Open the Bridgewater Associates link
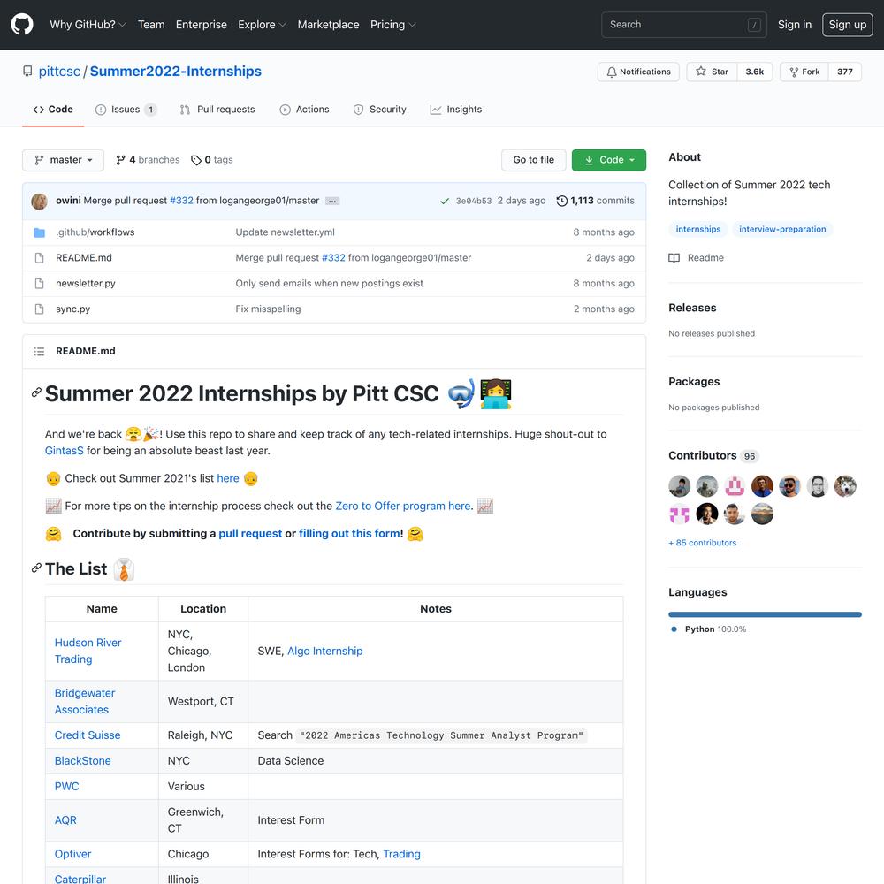884x884 pixels. pyautogui.click(x=85, y=701)
